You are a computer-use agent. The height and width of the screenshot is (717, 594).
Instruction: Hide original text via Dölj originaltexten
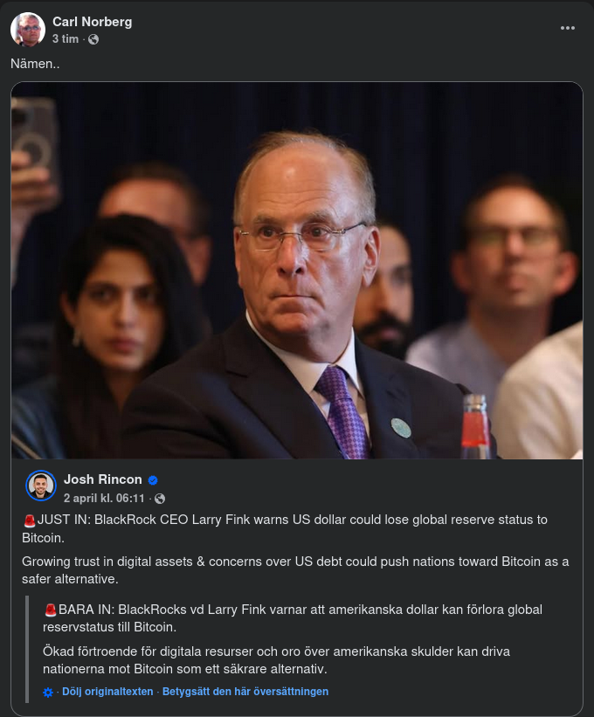[x=107, y=692]
